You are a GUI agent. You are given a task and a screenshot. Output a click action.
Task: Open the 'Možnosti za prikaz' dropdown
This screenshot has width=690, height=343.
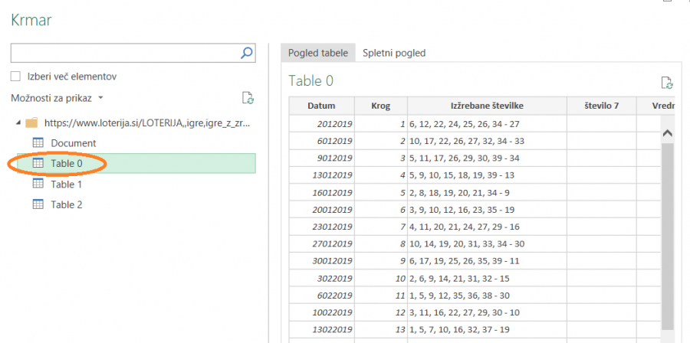(x=58, y=98)
